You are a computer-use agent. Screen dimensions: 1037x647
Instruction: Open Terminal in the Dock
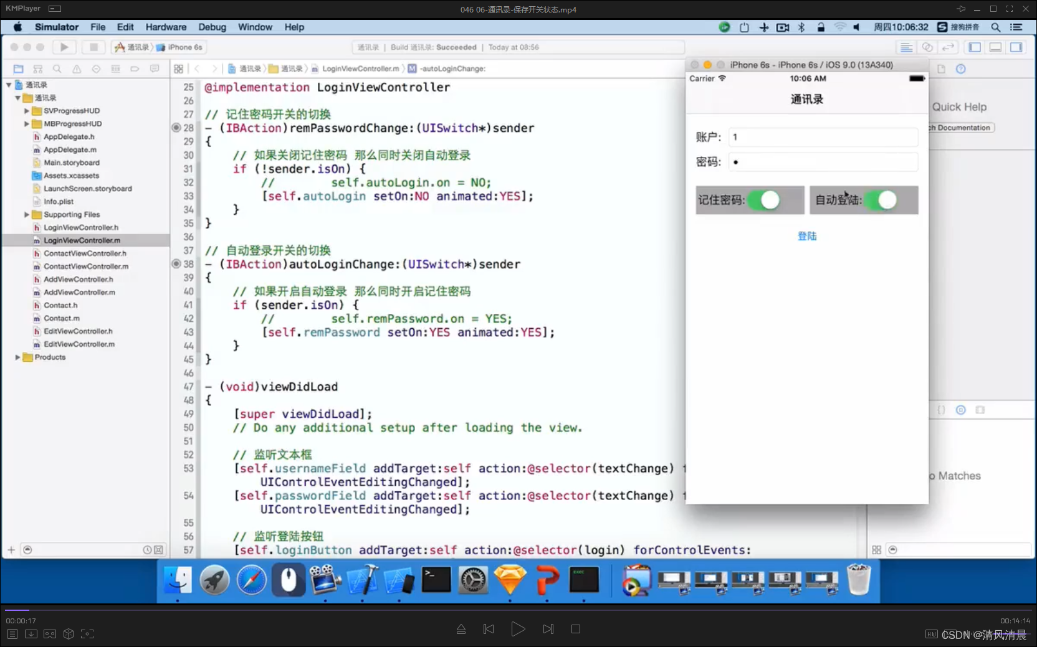[x=436, y=580]
